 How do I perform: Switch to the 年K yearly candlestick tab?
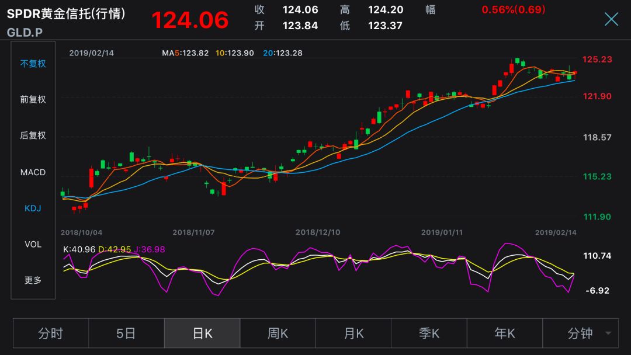point(505,333)
